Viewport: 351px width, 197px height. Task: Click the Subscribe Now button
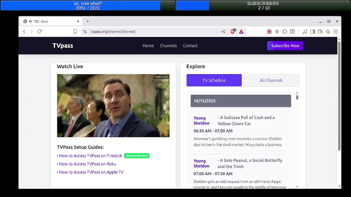[x=285, y=46]
